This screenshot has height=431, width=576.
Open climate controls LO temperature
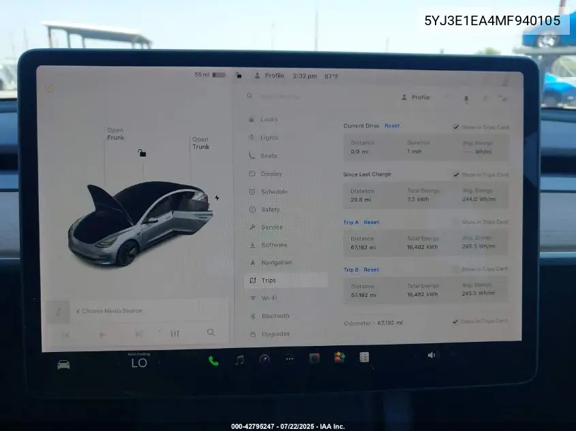coord(139,363)
